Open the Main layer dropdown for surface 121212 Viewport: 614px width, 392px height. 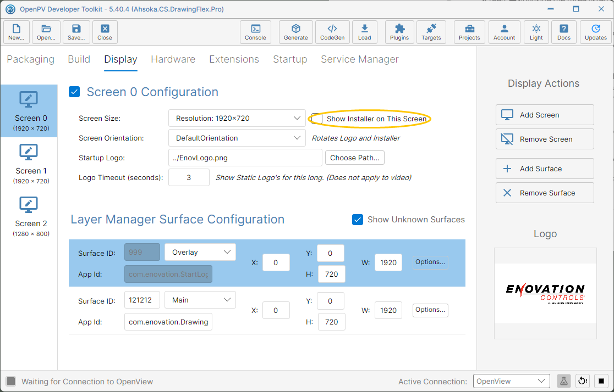coord(200,300)
